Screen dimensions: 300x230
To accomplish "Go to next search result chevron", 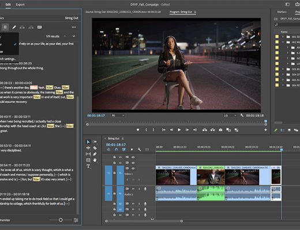I will click(x=74, y=36).
